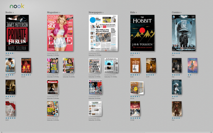213x133 pixels.
Task: Open the red-haired warrior comic
Action: click(177, 109)
